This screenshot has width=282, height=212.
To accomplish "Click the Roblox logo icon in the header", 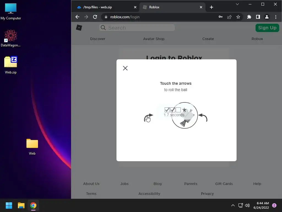I will click(x=79, y=28).
